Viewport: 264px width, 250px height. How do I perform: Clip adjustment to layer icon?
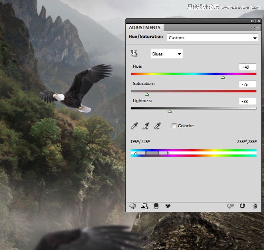pos(156,206)
